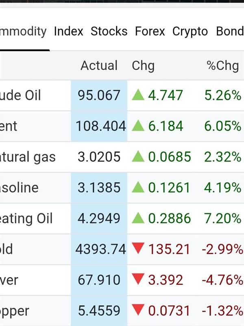Click the green up arrow in Brent row
This screenshot has height=326, width=244.
click(138, 126)
